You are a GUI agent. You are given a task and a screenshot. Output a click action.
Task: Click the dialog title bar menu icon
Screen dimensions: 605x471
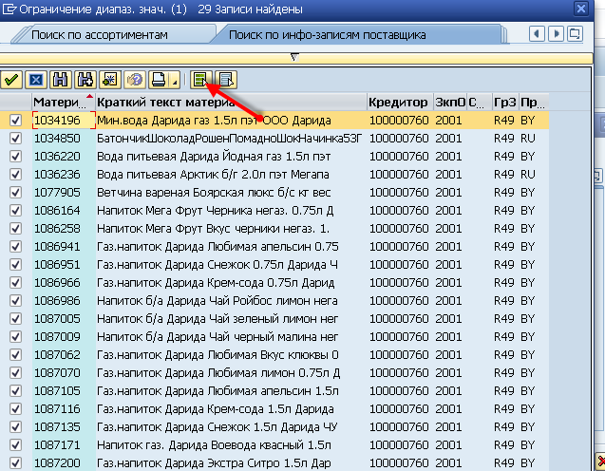9,9
